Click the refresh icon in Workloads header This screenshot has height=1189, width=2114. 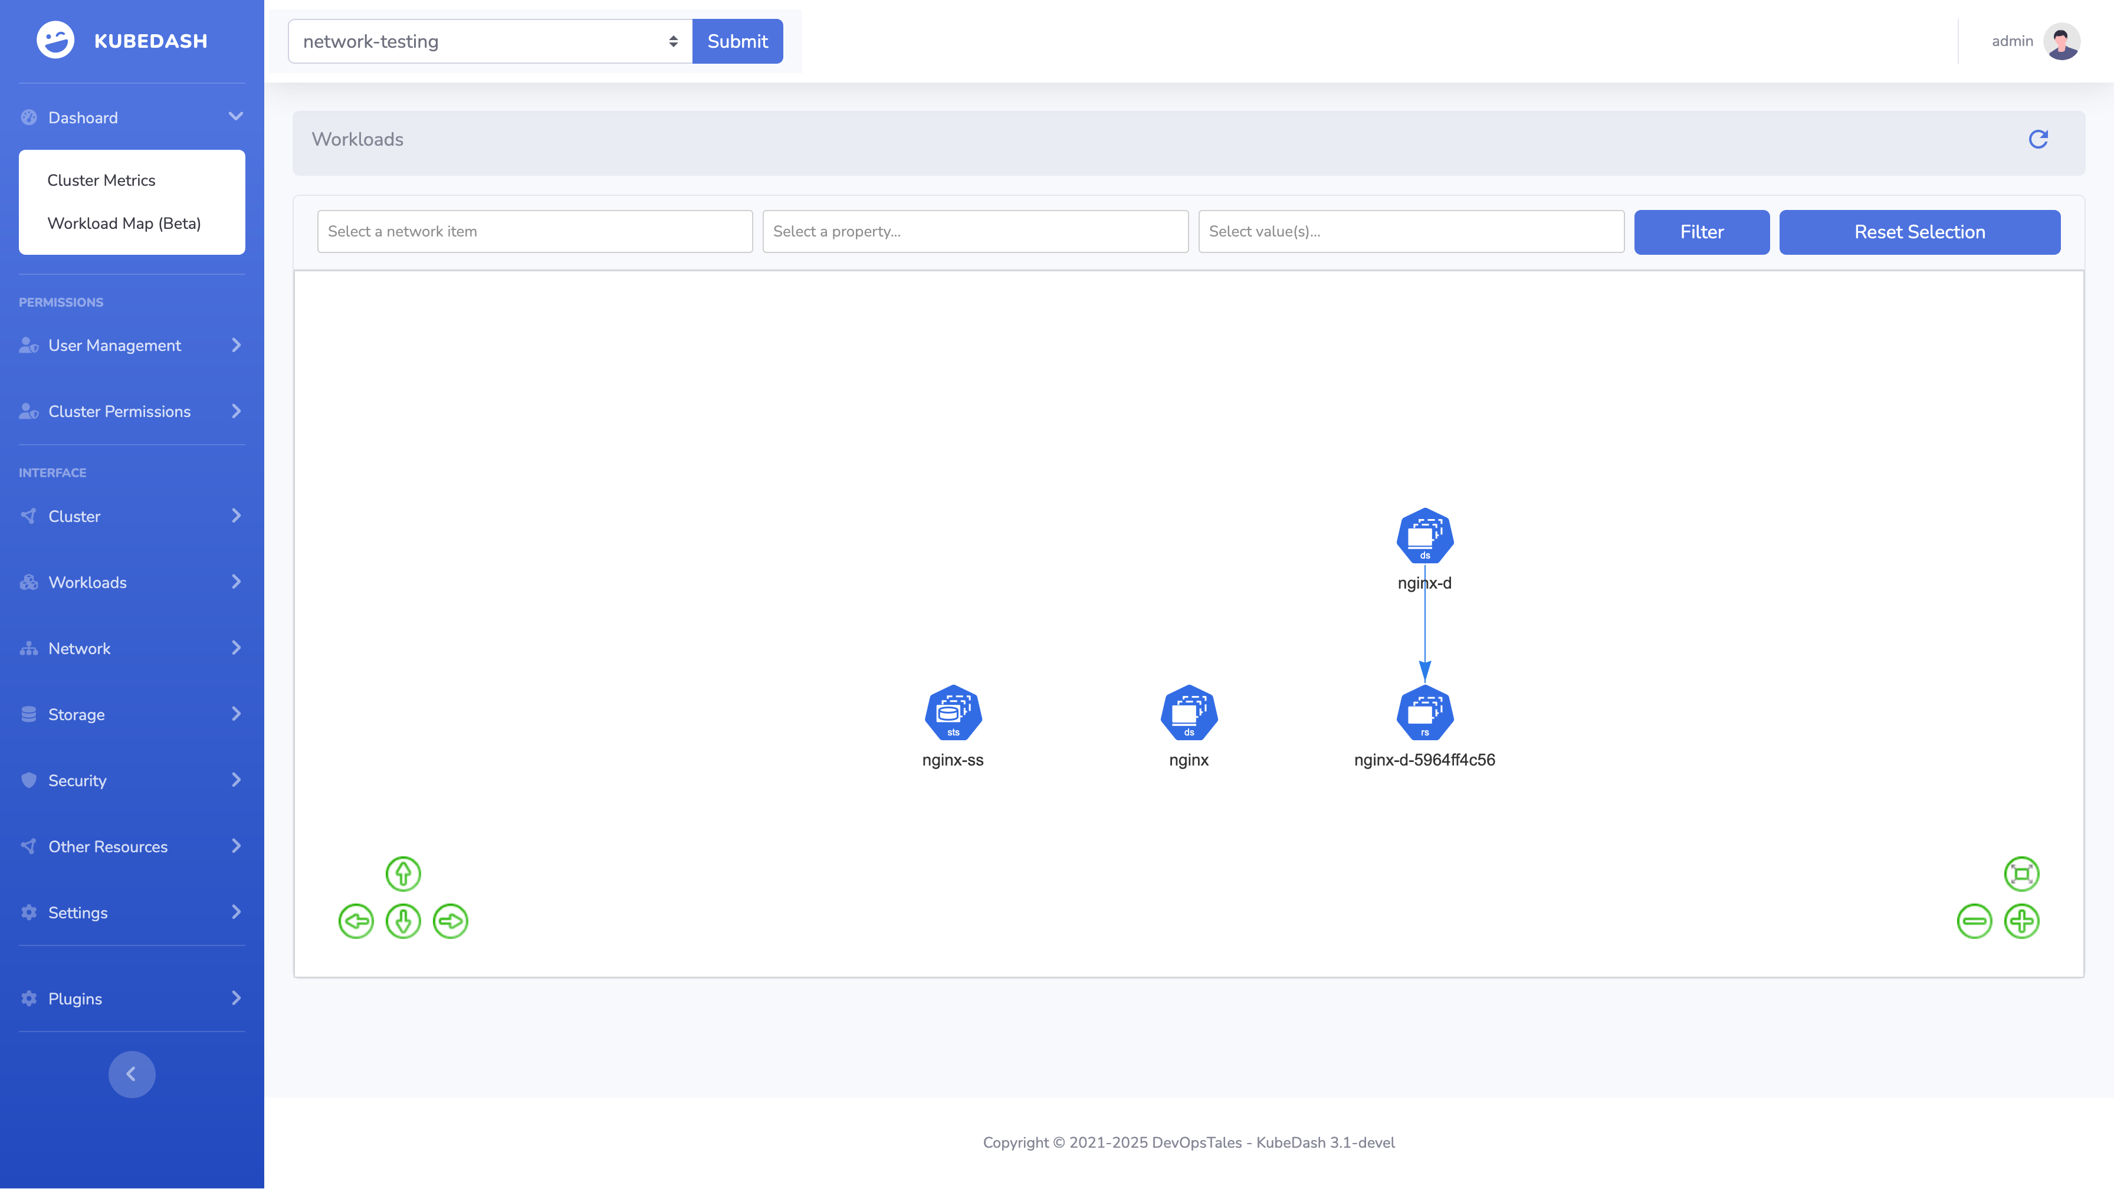tap(2038, 140)
